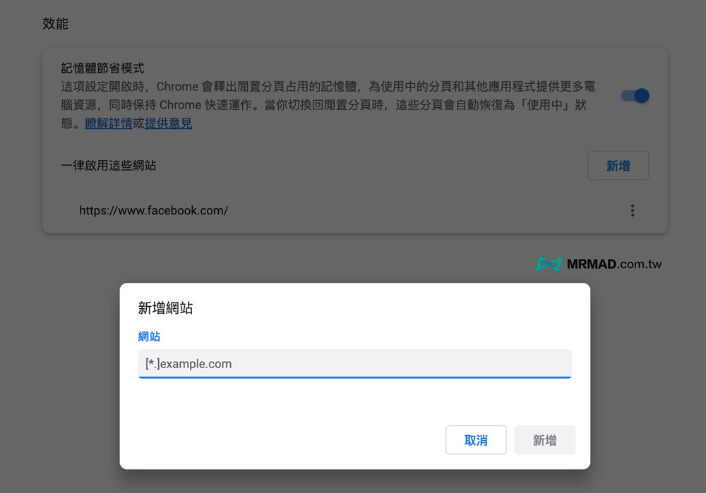Click the 新增網站 dialog title

pos(165,308)
